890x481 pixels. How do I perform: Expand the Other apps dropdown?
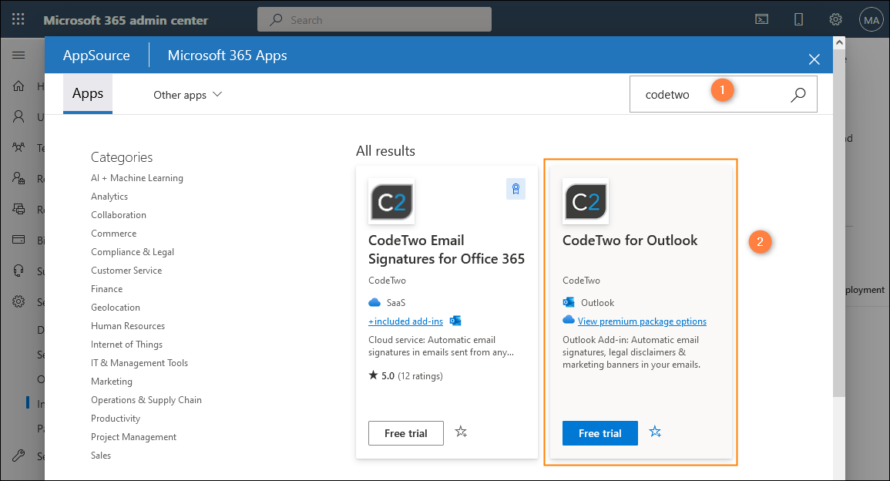pos(187,95)
